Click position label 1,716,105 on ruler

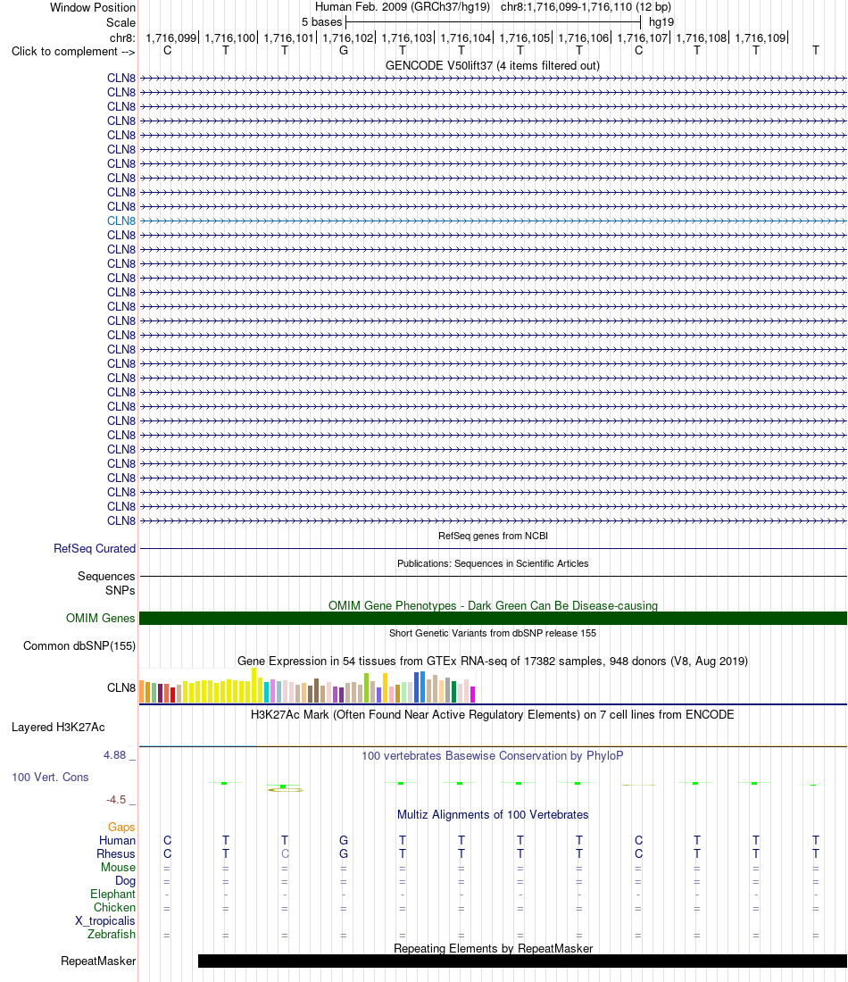click(x=525, y=38)
